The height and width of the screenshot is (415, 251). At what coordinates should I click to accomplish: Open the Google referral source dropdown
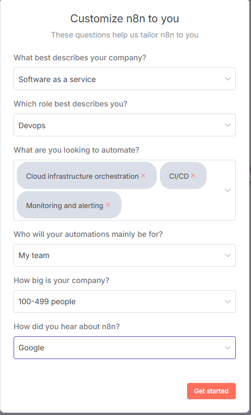125,348
